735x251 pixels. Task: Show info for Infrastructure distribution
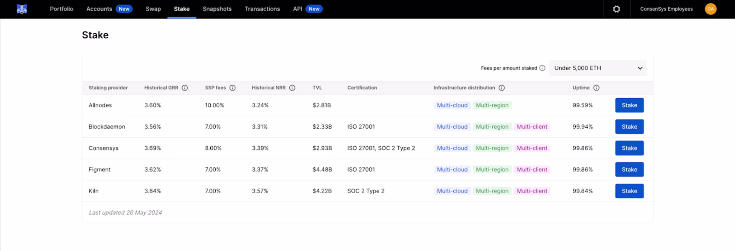[x=502, y=88]
